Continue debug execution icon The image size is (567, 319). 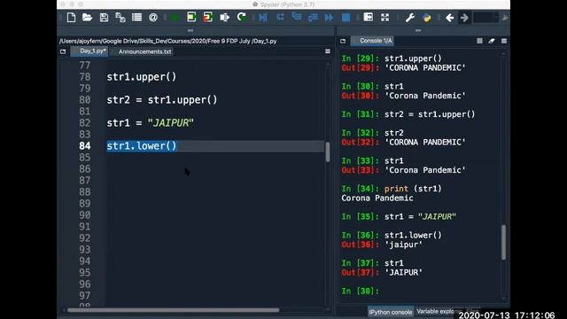pyautogui.click(x=329, y=18)
